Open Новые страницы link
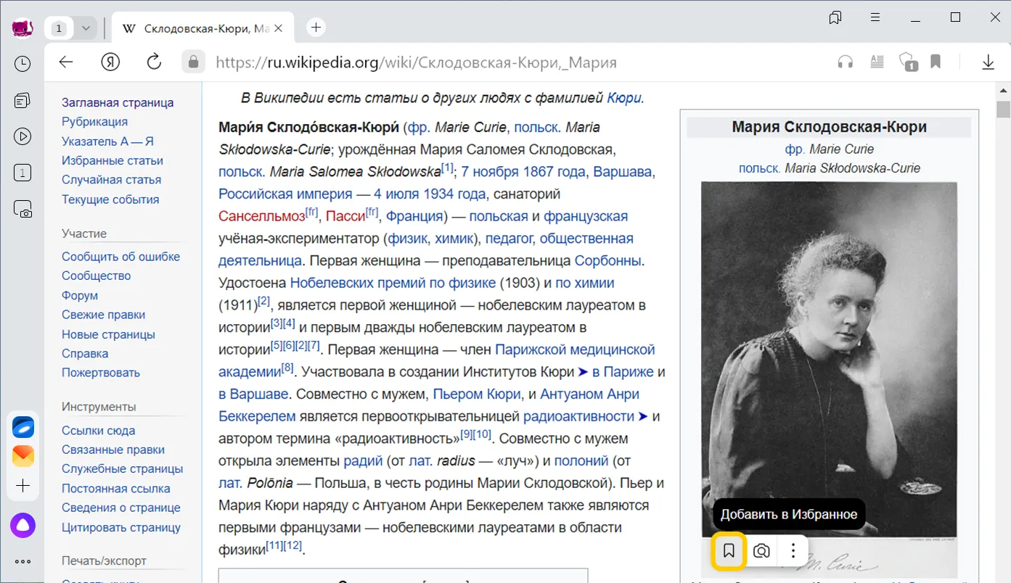 coord(108,334)
